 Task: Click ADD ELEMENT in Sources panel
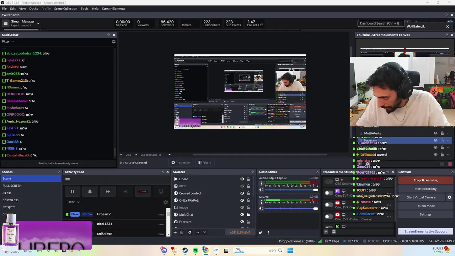click(240, 233)
